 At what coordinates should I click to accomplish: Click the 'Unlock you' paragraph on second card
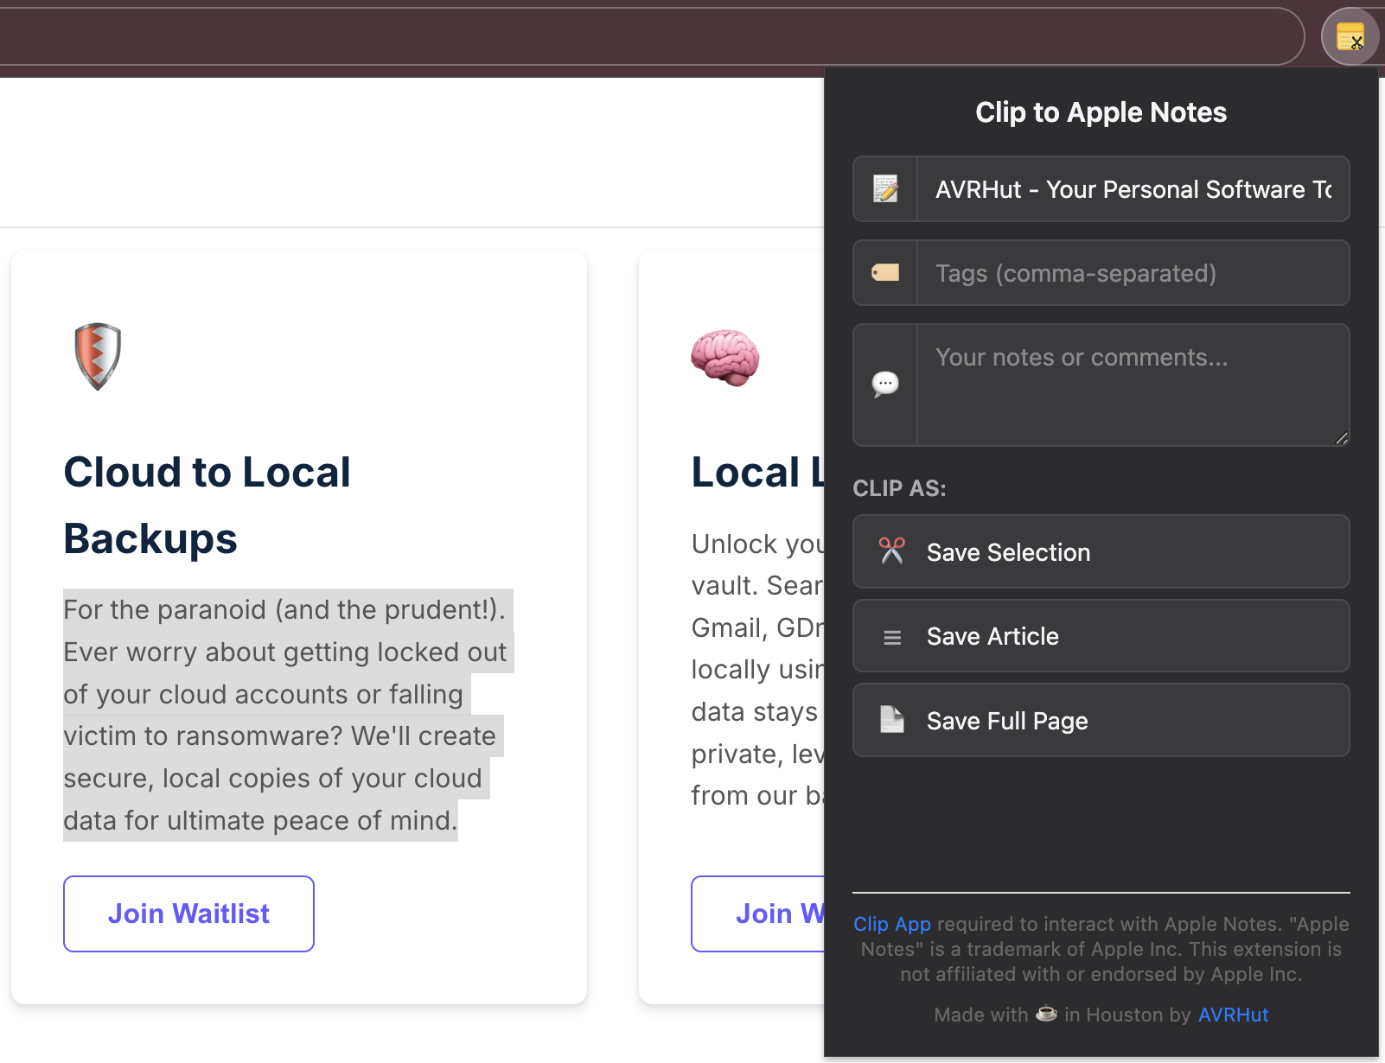758,670
